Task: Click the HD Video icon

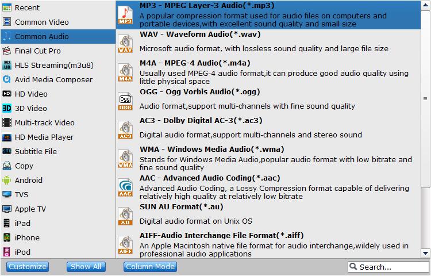Action: tap(6, 94)
